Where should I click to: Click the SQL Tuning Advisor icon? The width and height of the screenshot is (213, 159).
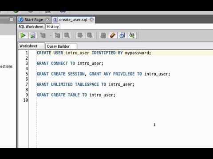pyautogui.click(x=67, y=35)
